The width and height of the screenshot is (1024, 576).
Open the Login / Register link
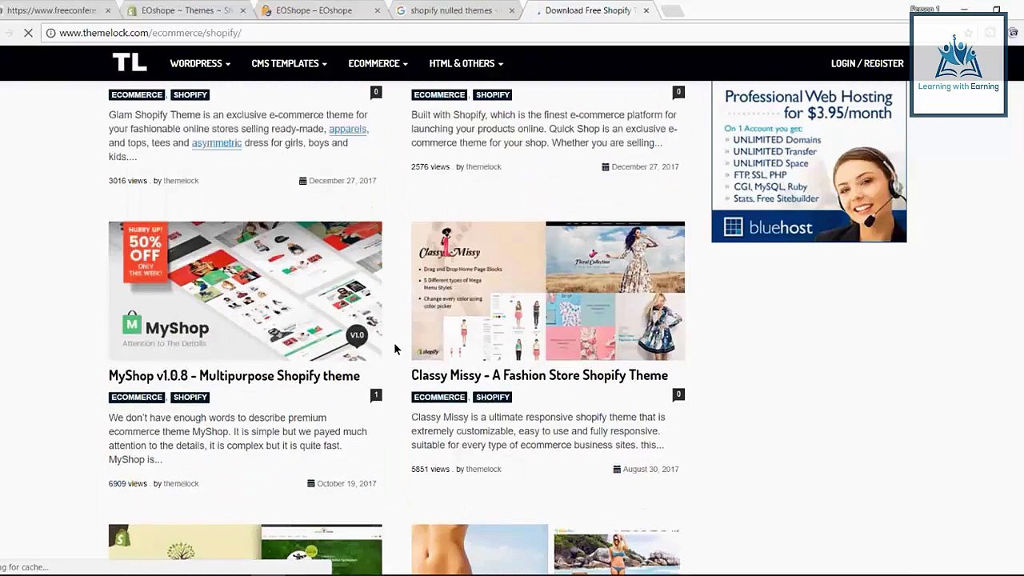tap(867, 63)
